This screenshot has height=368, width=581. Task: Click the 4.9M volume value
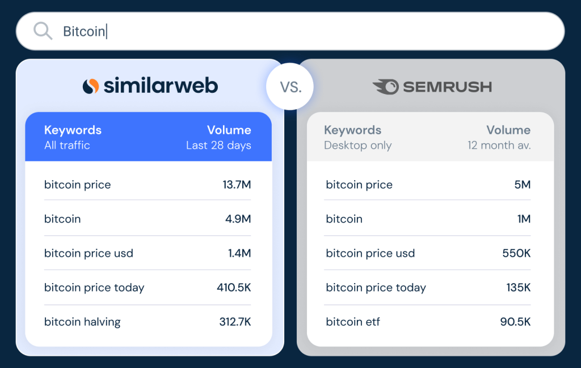pos(238,219)
